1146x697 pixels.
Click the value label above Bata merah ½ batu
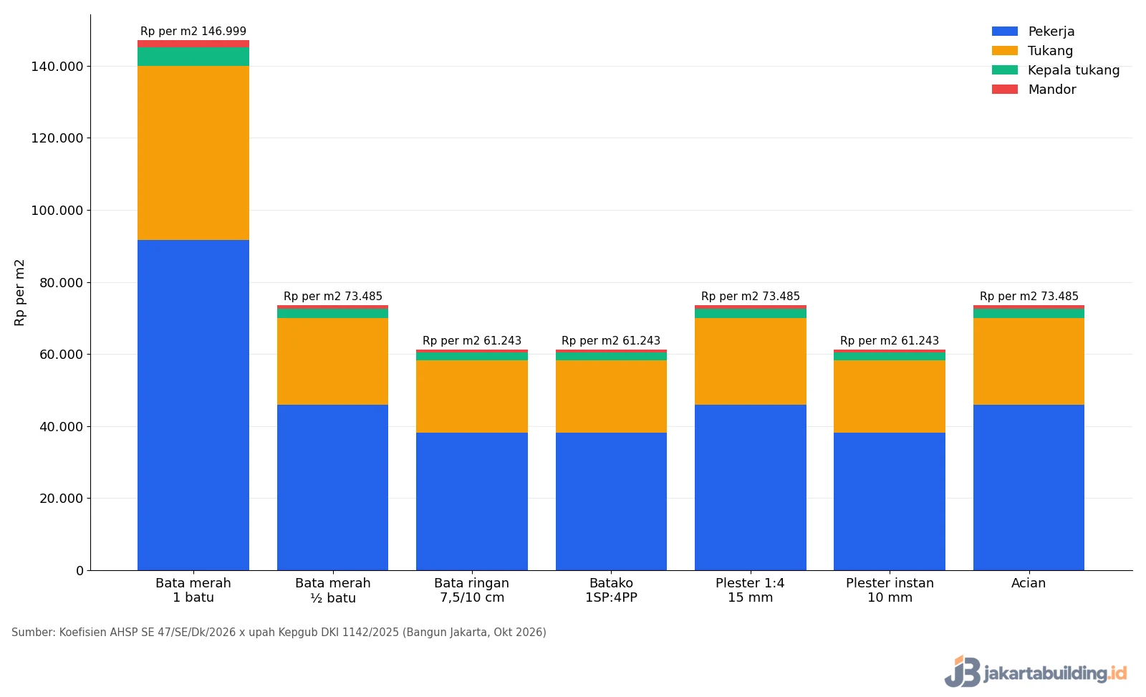click(333, 297)
